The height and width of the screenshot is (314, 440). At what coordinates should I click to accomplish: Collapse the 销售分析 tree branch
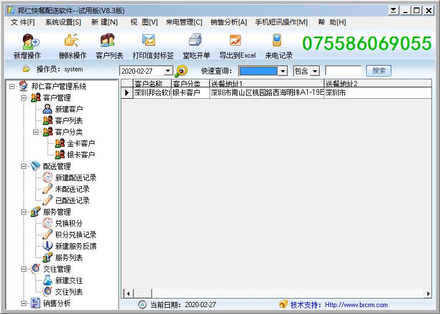tap(24, 303)
